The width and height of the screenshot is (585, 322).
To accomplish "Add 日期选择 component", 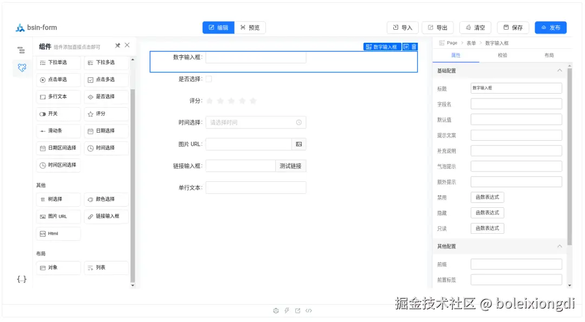I will [106, 131].
